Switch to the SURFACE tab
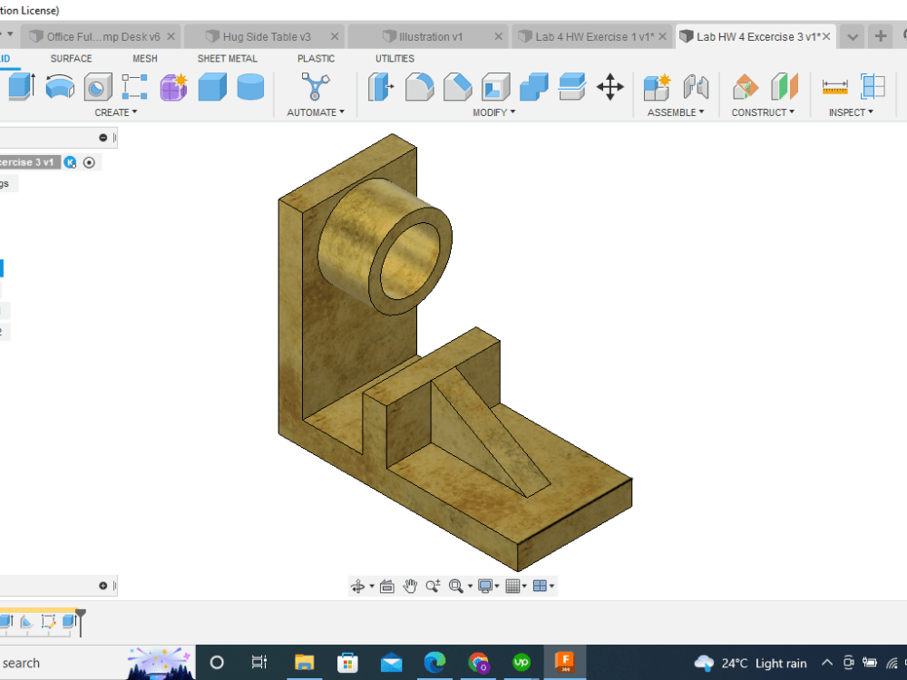 click(71, 58)
